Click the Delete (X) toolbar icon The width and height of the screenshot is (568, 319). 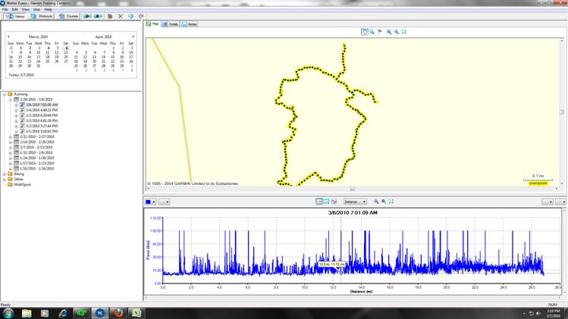[x=120, y=16]
